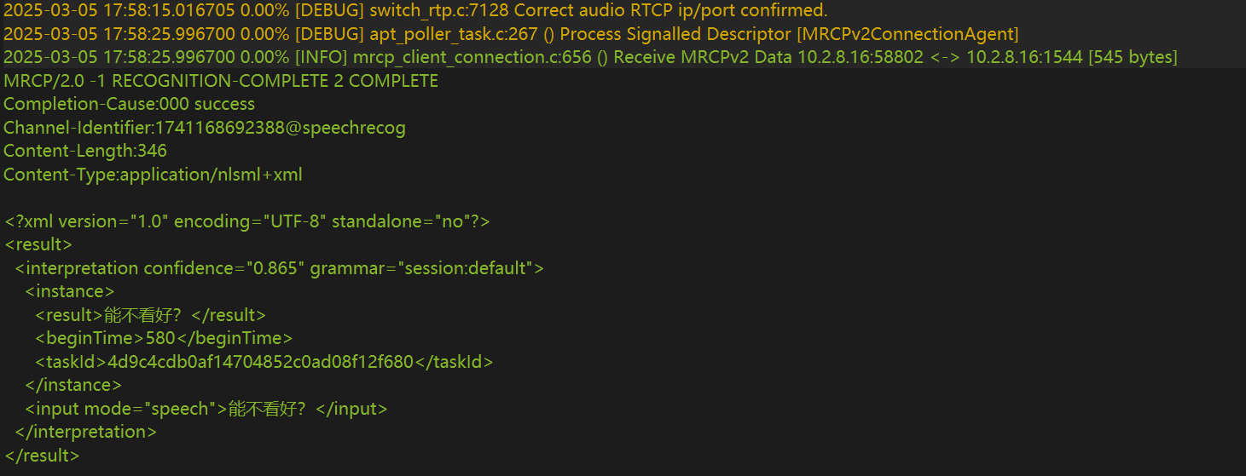Click the final closing result tag

tap(42, 456)
